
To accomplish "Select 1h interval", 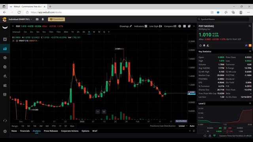I will coord(72,32).
